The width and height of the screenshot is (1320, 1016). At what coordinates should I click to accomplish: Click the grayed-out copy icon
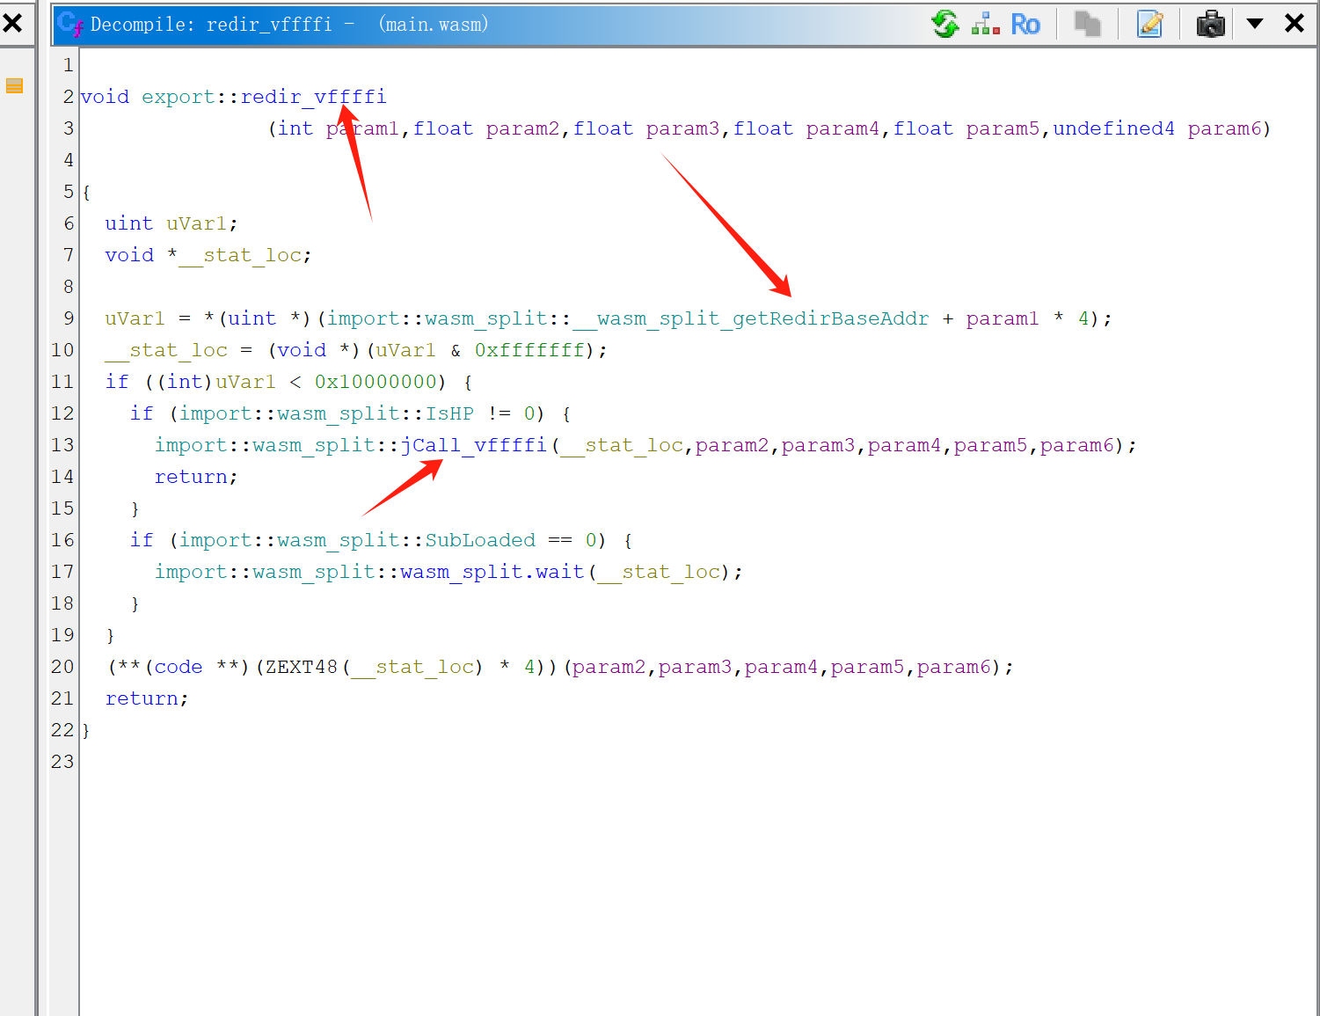coord(1088,24)
